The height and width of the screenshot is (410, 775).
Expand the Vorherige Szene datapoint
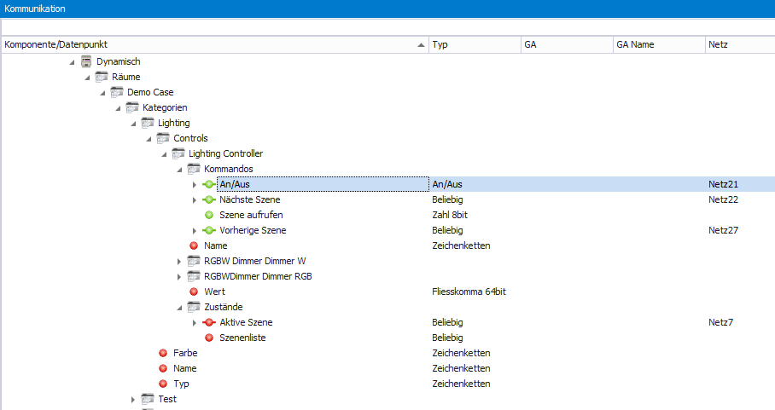[195, 230]
